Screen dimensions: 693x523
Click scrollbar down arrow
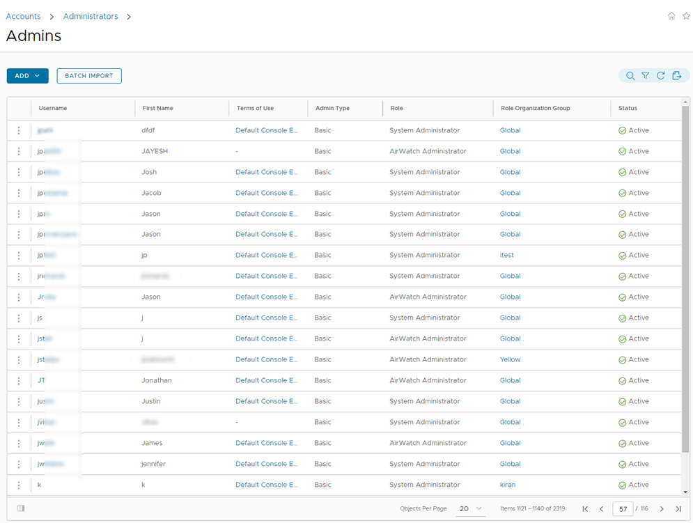point(685,492)
